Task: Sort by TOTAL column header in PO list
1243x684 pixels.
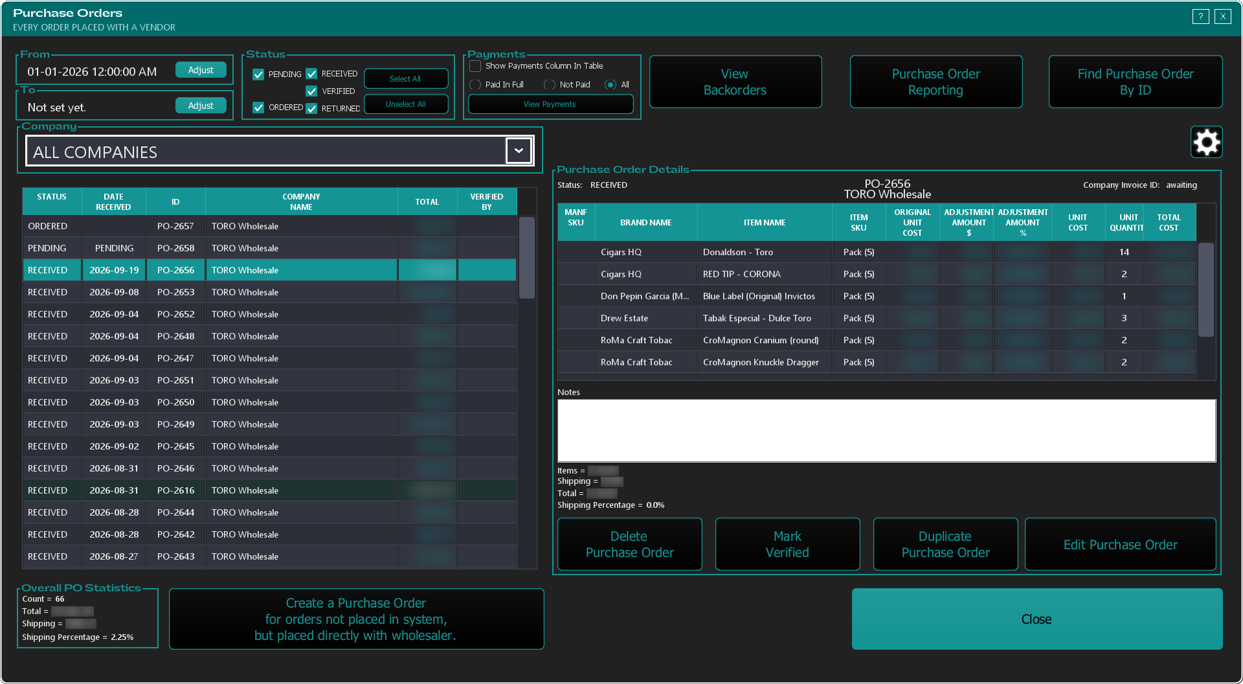Action: pyautogui.click(x=427, y=201)
